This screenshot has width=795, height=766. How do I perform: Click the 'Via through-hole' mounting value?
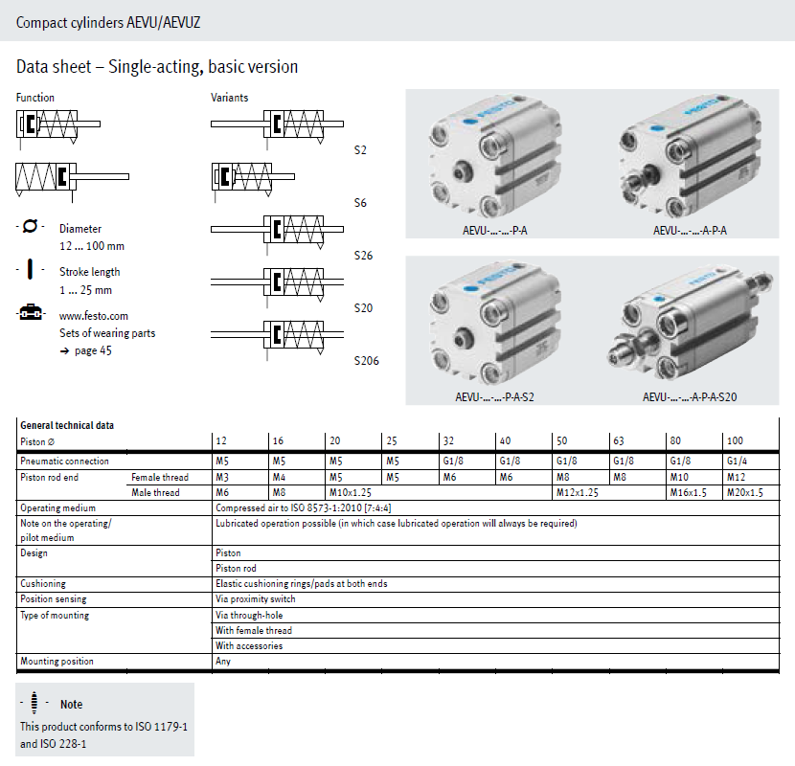[x=249, y=615]
